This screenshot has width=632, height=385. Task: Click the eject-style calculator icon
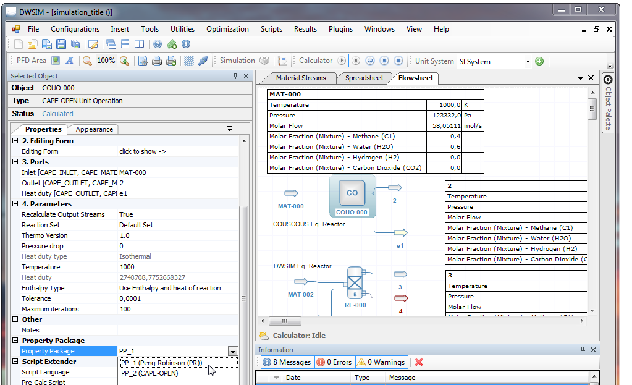coord(398,61)
